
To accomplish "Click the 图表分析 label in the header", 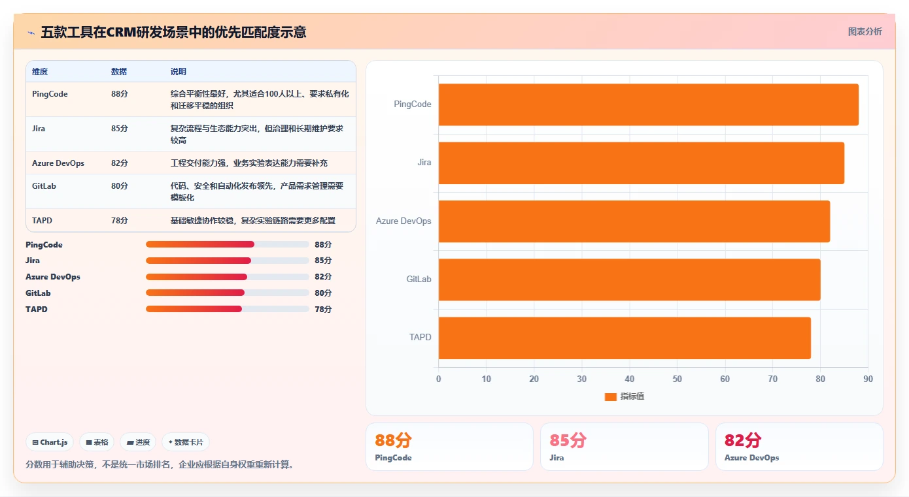I will (865, 31).
